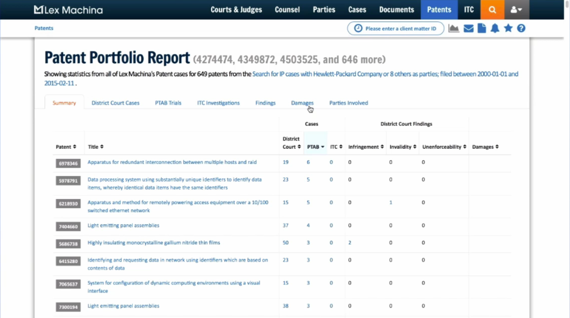Open 'Identifying and requesting data in network' title
The width and height of the screenshot is (570, 318).
coord(177,264)
